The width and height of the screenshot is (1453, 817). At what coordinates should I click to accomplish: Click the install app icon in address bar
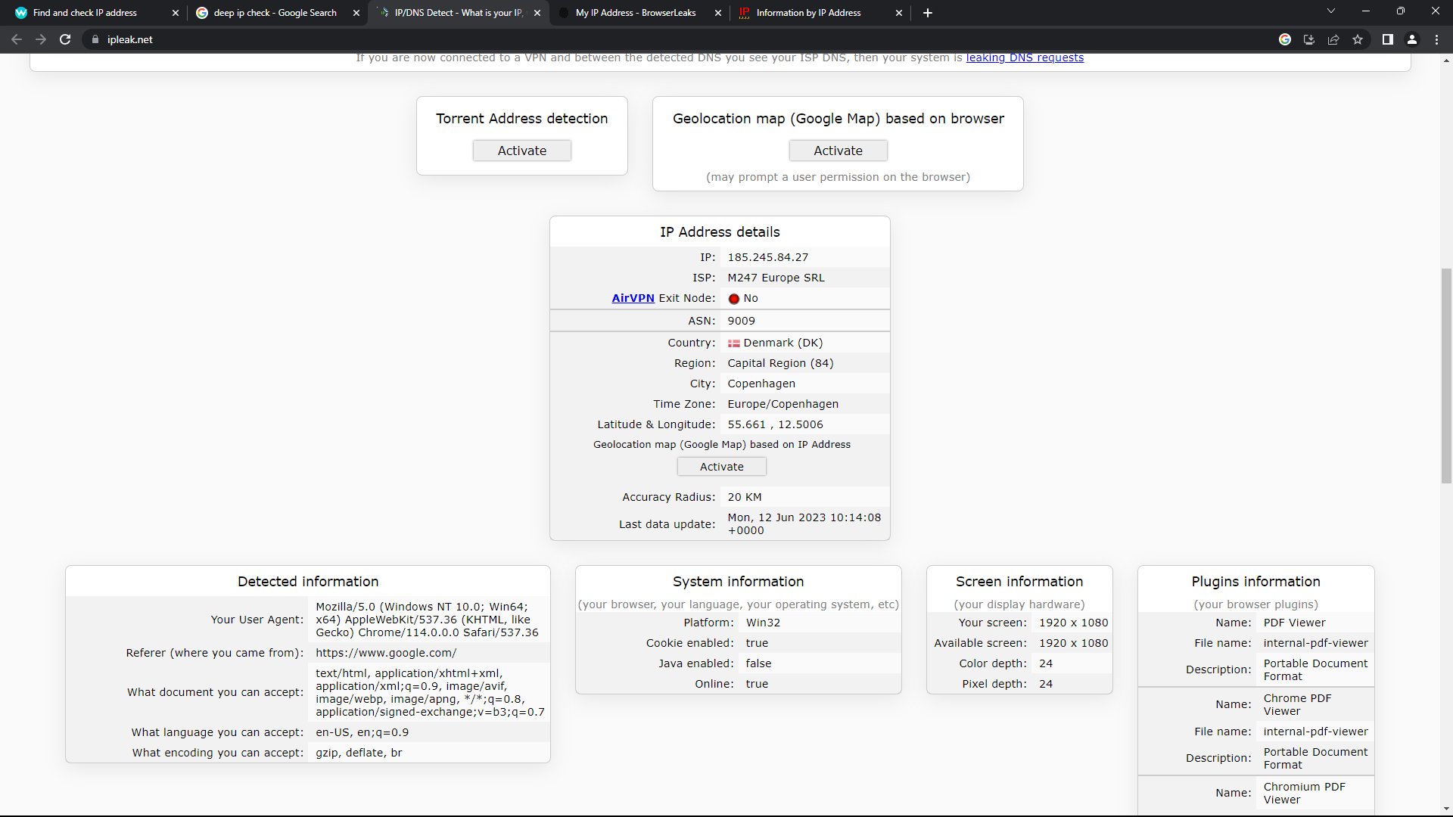[1309, 39]
